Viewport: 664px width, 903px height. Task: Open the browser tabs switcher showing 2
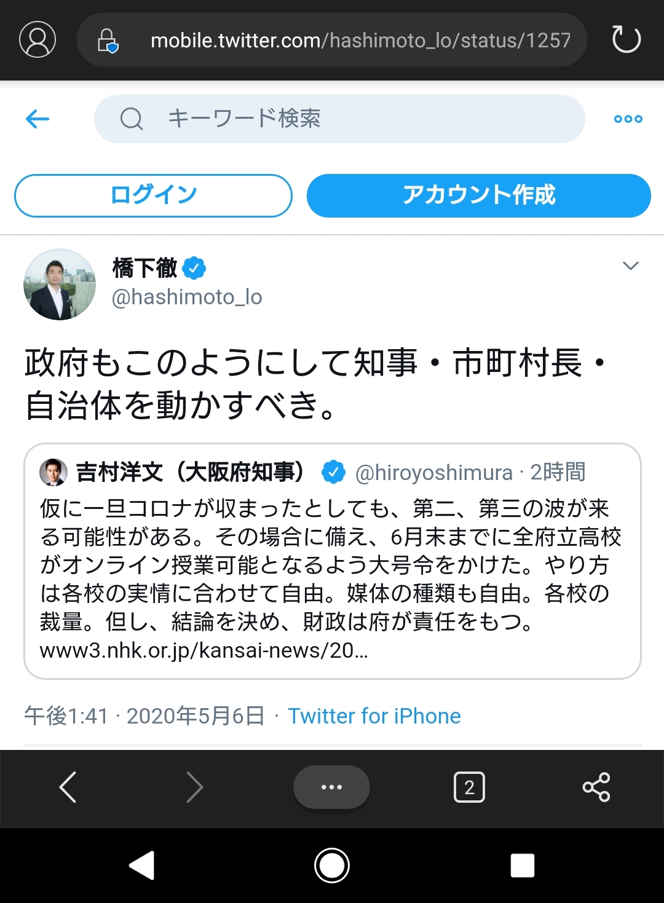pos(469,787)
